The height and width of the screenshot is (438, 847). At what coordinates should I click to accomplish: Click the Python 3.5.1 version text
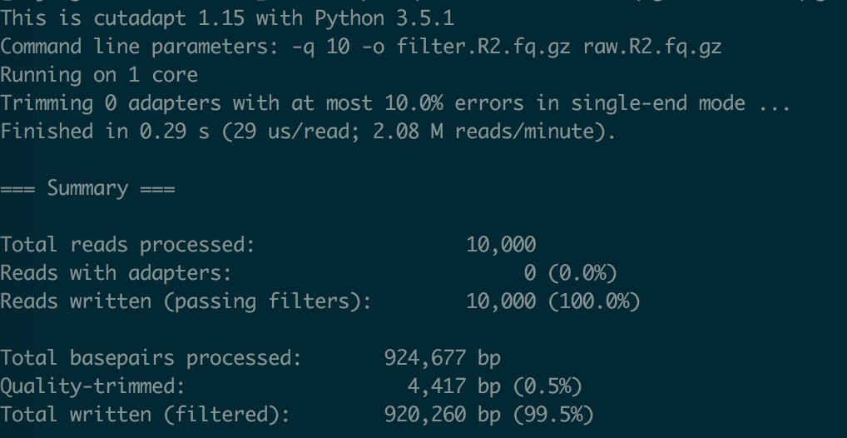(384, 19)
